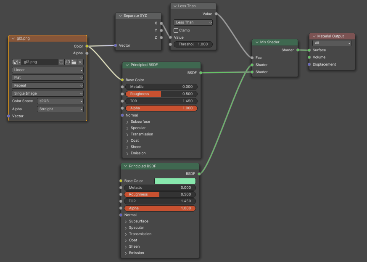Click Metallic field in upper Principled BSDF
367x262 pixels.
161,87
